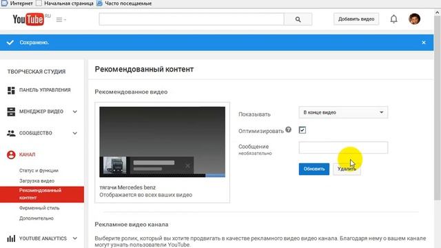
Task: Click the help icon next to Оптимизировать
Action: click(x=288, y=130)
